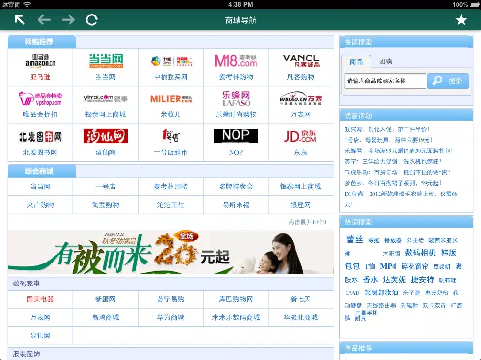Open 华强北商城 link
The height and width of the screenshot is (360, 481).
pyautogui.click(x=301, y=317)
